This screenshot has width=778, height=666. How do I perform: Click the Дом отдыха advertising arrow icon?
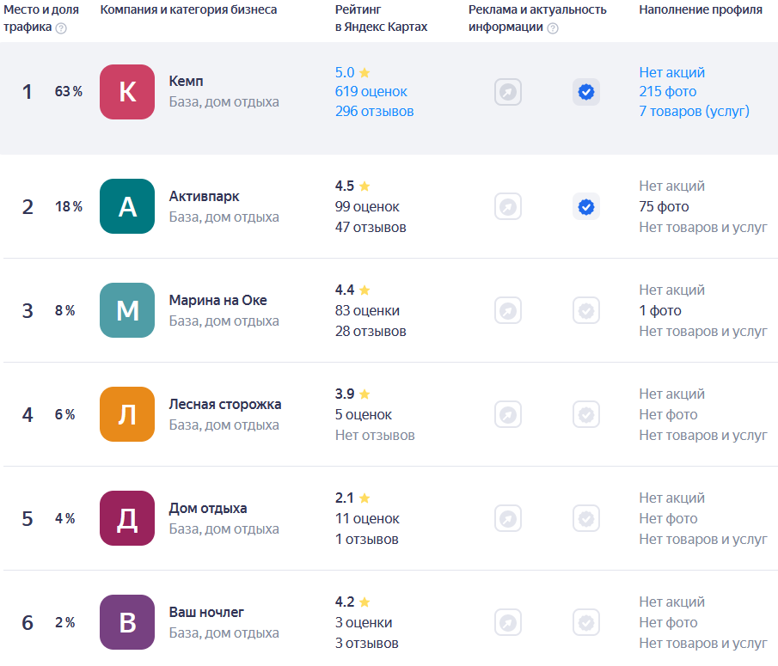point(507,519)
